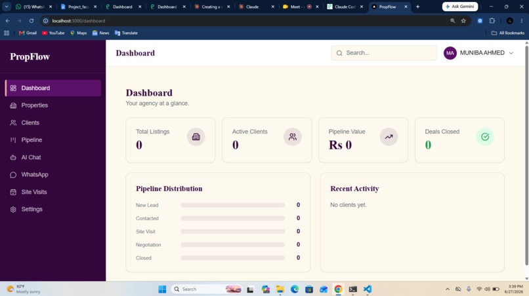Click the Contacted progress bar
Viewport: 529px width, 296px height.
click(233, 218)
